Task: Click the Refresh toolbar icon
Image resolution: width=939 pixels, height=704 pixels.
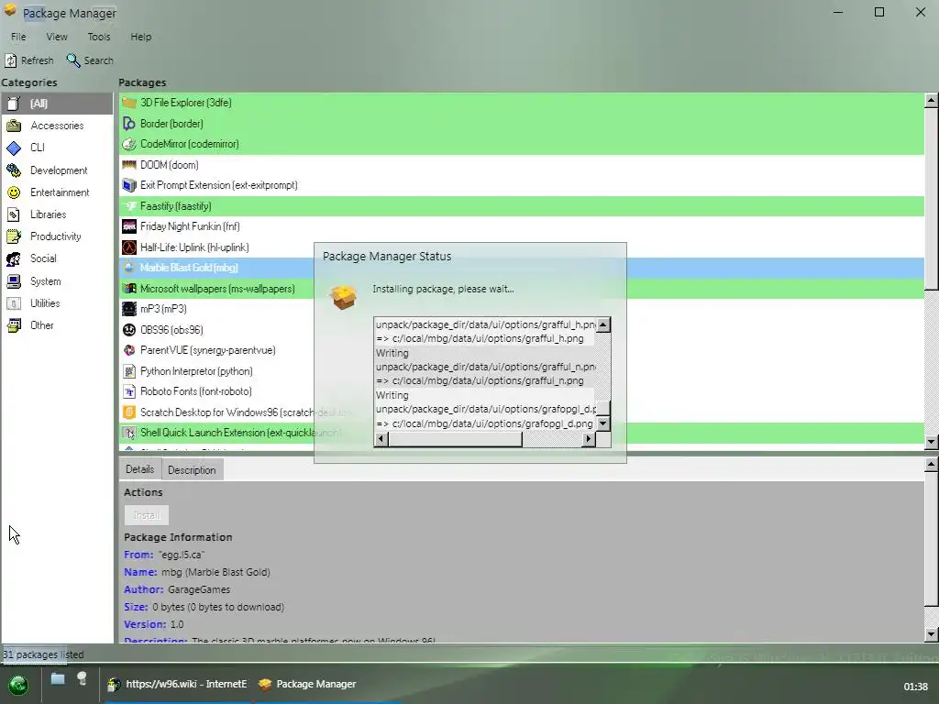Action: pos(11,60)
